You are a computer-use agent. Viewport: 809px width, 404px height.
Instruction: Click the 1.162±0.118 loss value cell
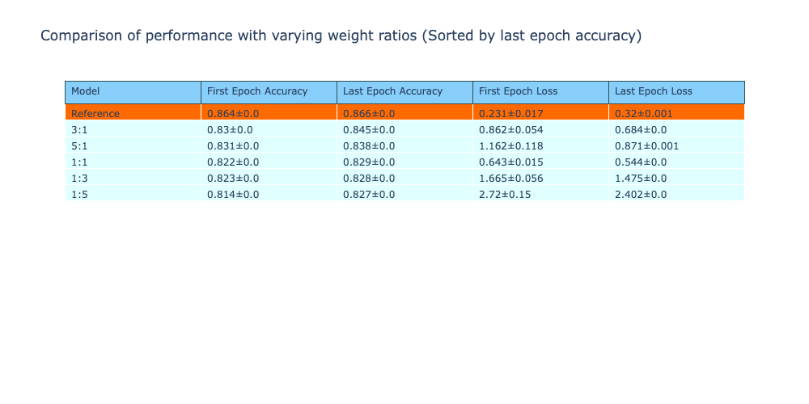510,145
